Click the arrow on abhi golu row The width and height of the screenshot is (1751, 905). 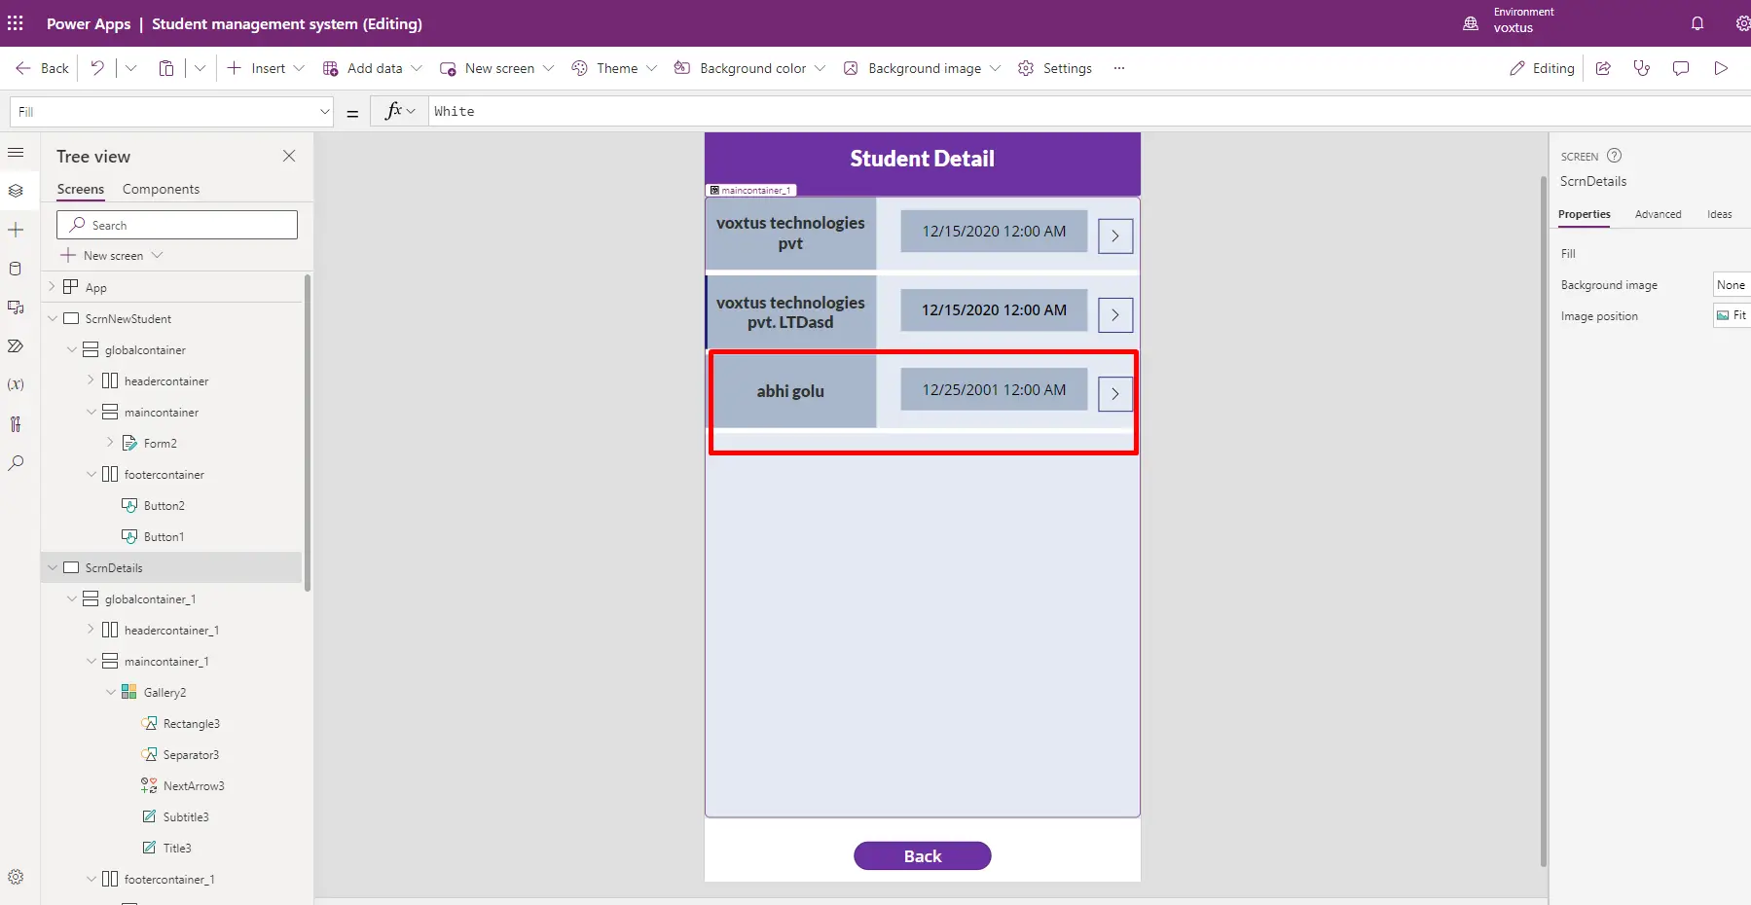1115,394
